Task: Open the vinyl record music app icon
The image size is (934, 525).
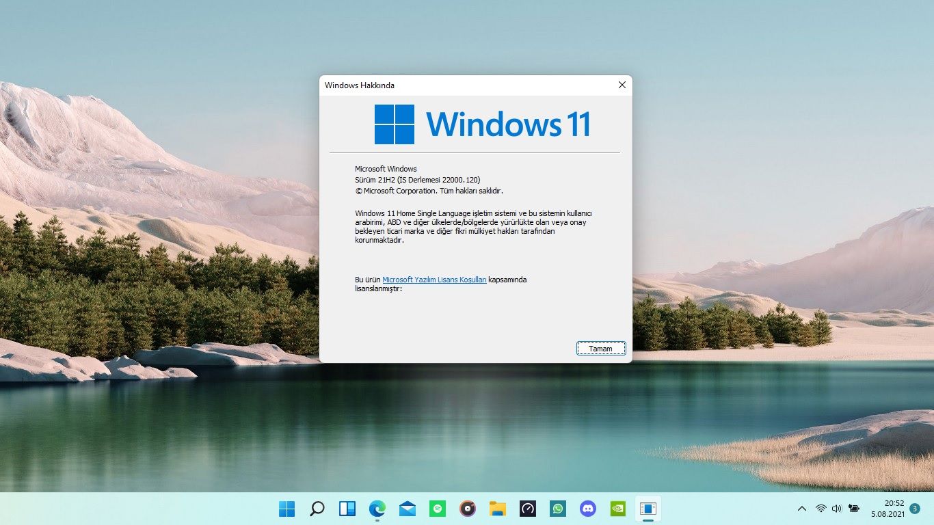Action: coord(468,509)
